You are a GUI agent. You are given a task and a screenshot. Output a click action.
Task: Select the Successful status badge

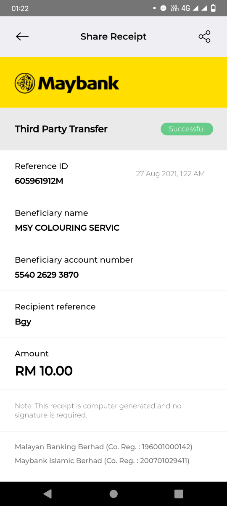coord(187,129)
